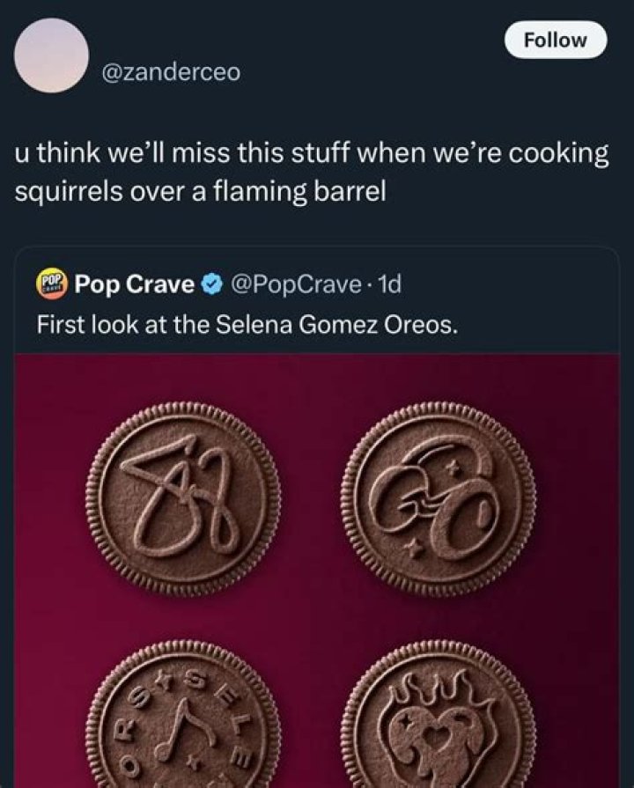Click the signature-design Oreo cookie
Screen dimensions: 634x788
(182, 499)
